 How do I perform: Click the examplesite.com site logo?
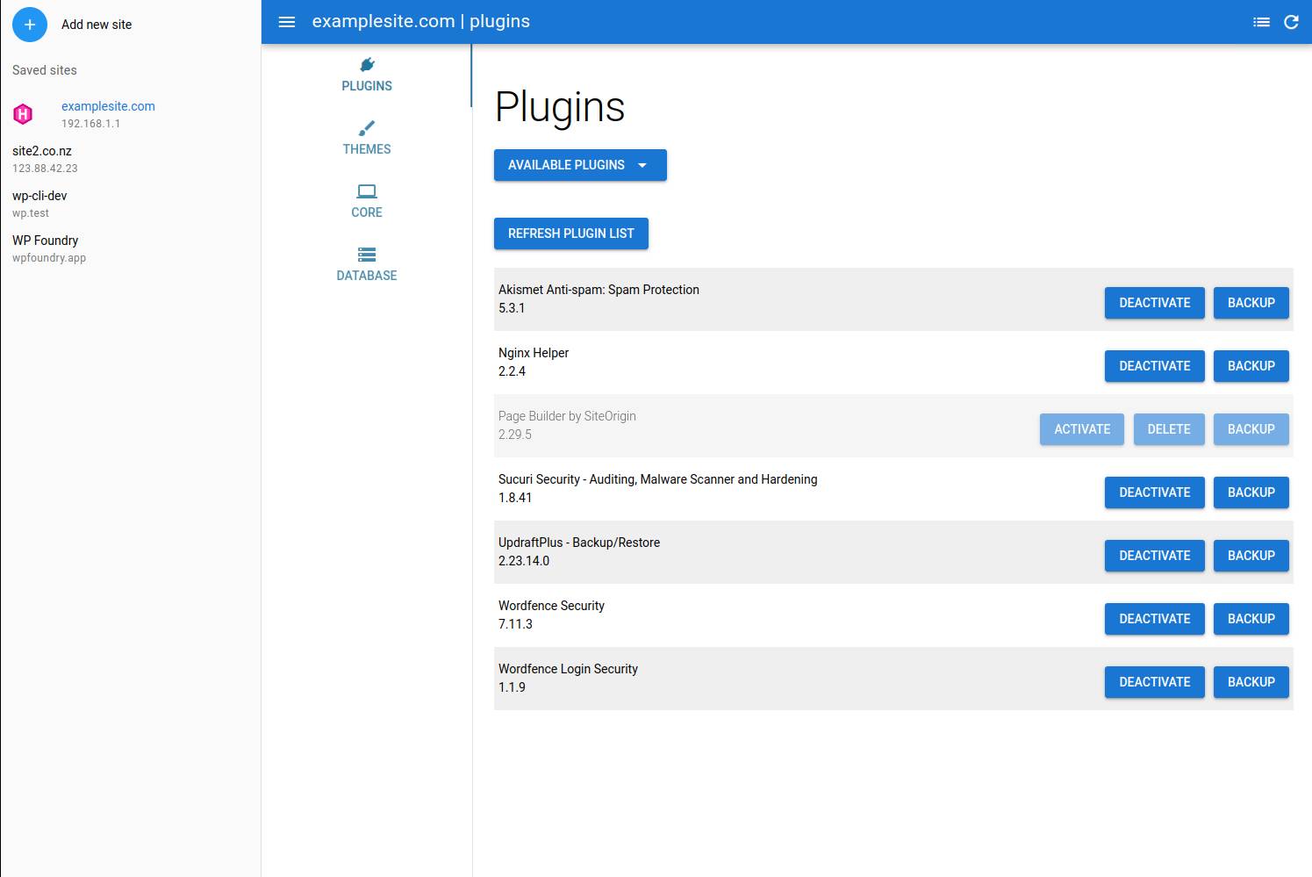(23, 113)
